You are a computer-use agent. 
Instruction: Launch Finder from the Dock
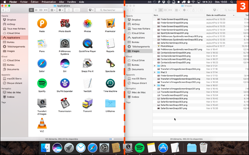(46, 148)
